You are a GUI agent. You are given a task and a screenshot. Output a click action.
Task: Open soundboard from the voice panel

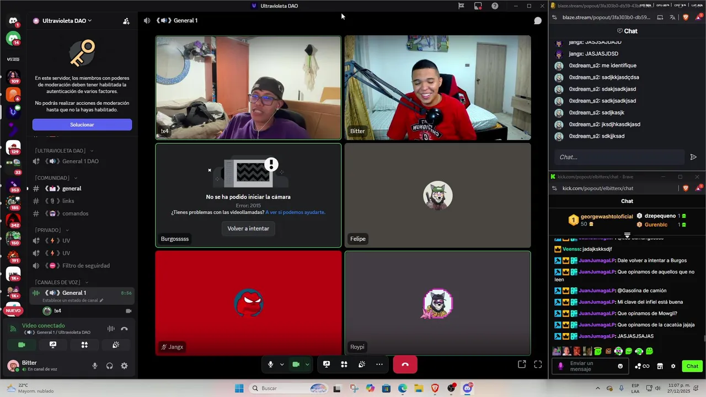click(x=116, y=345)
